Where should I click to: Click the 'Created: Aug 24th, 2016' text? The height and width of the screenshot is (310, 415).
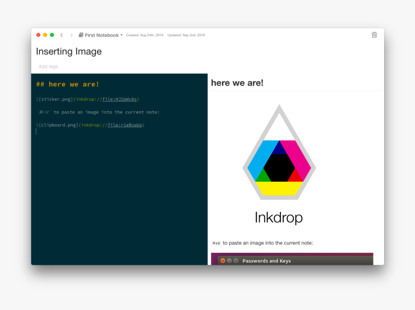144,35
